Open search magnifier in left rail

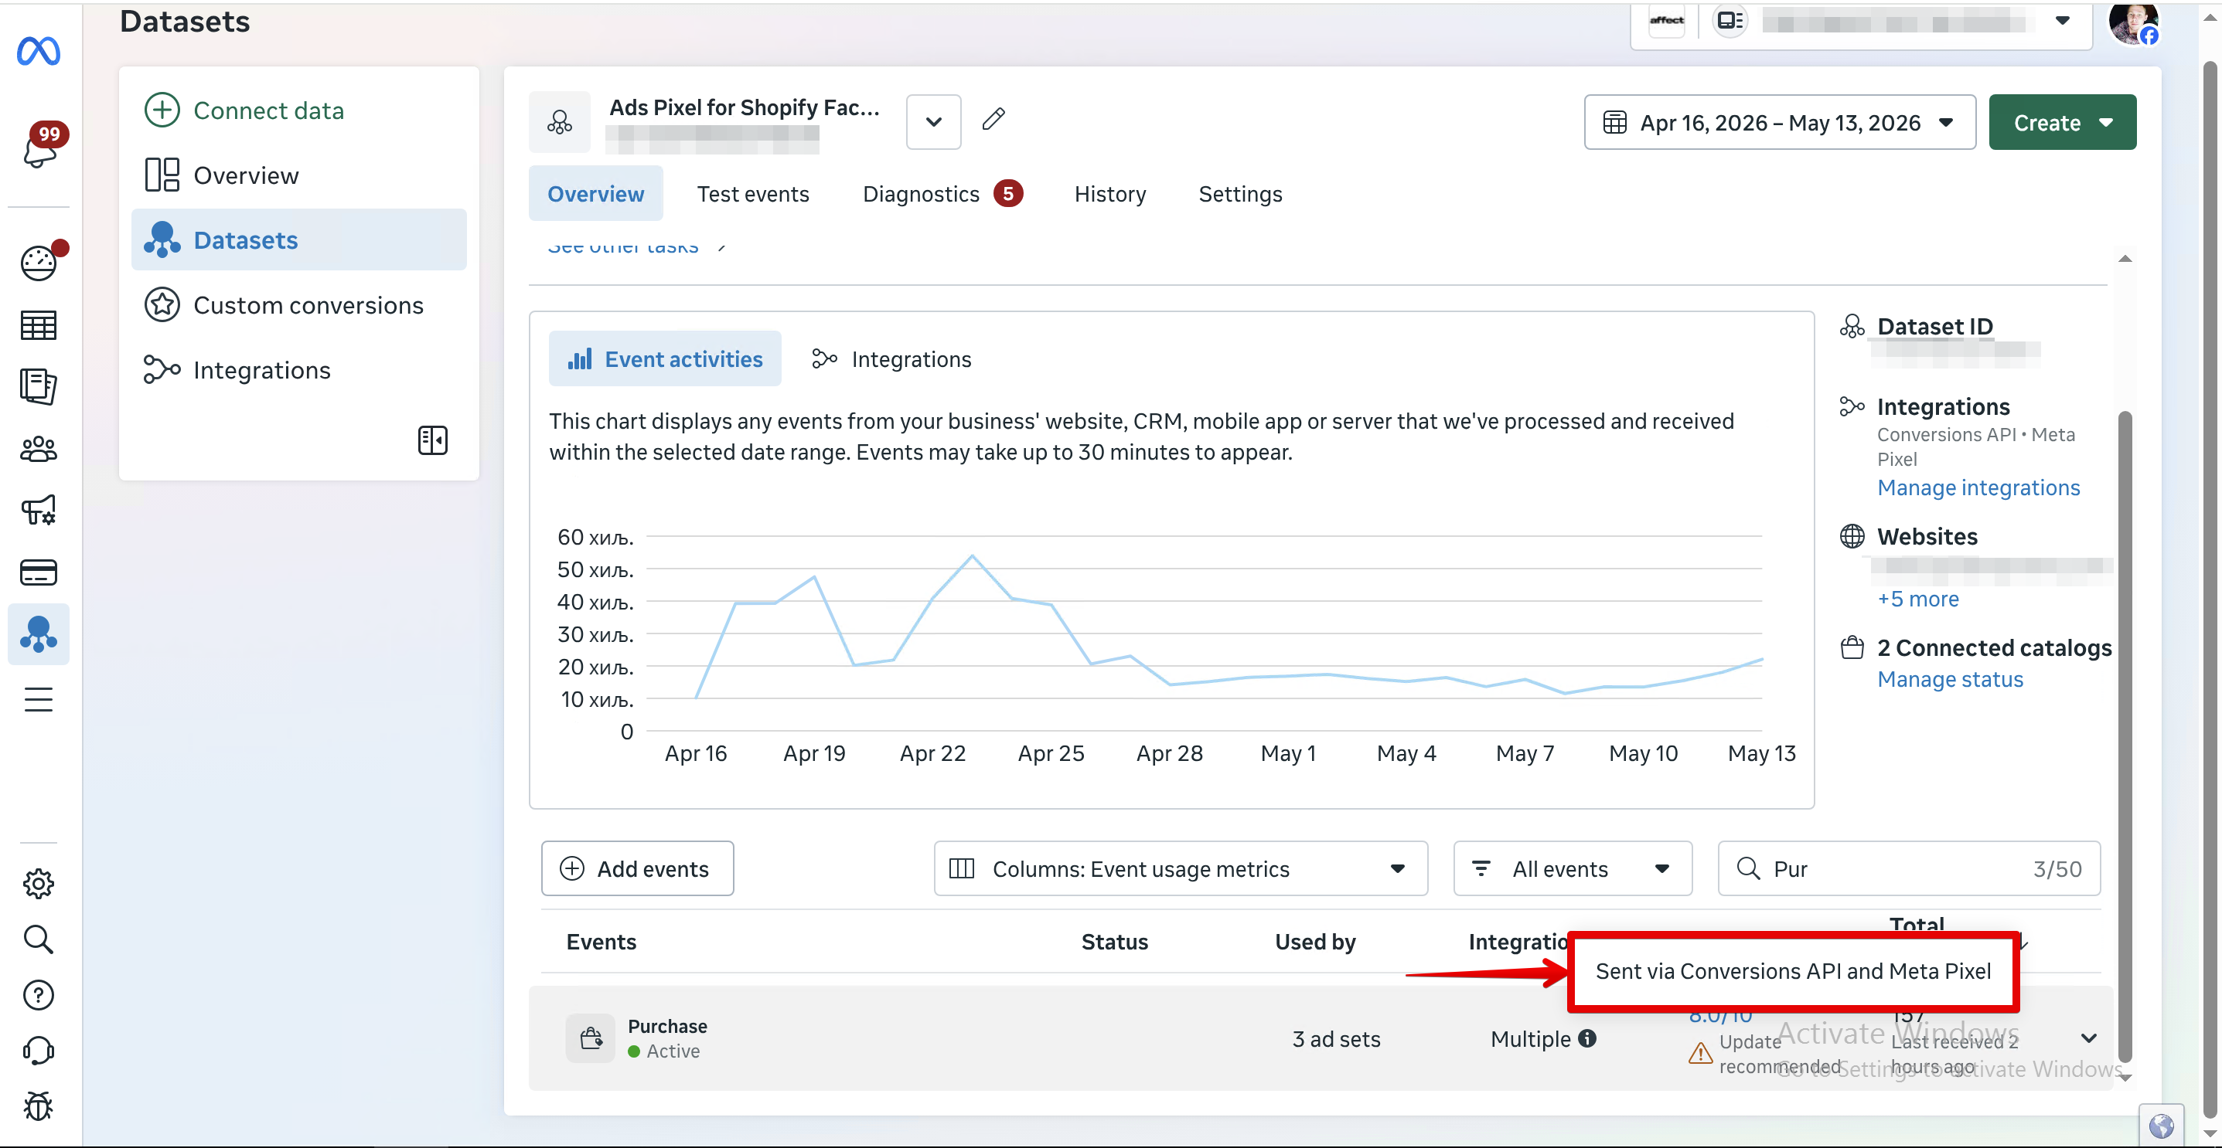point(39,939)
